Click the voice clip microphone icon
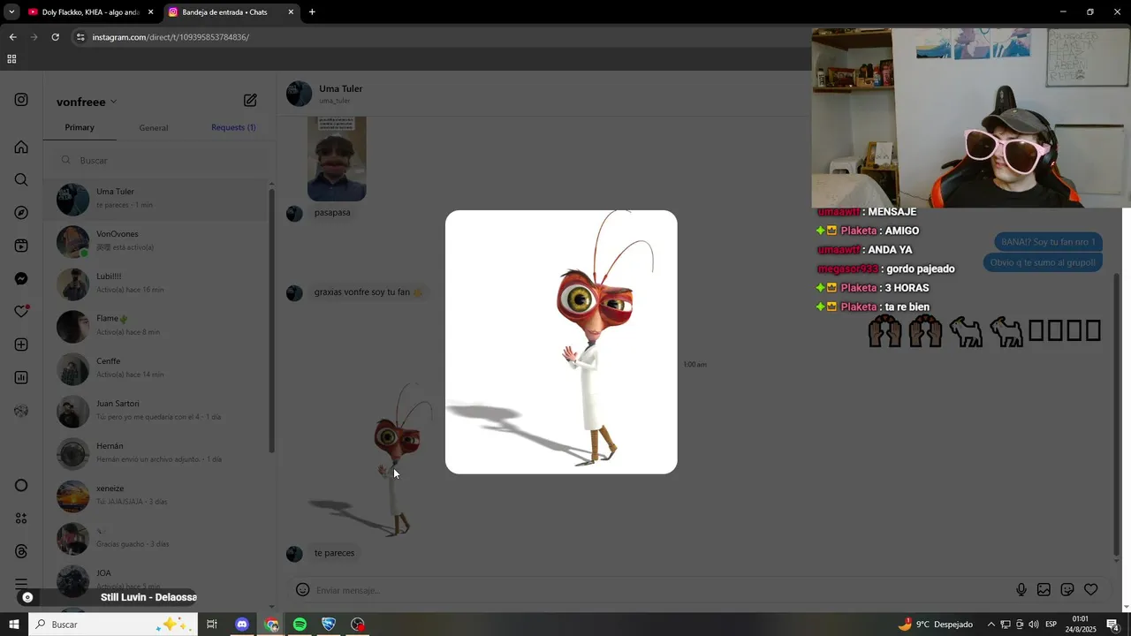Image resolution: width=1131 pixels, height=636 pixels. pyautogui.click(x=1021, y=589)
